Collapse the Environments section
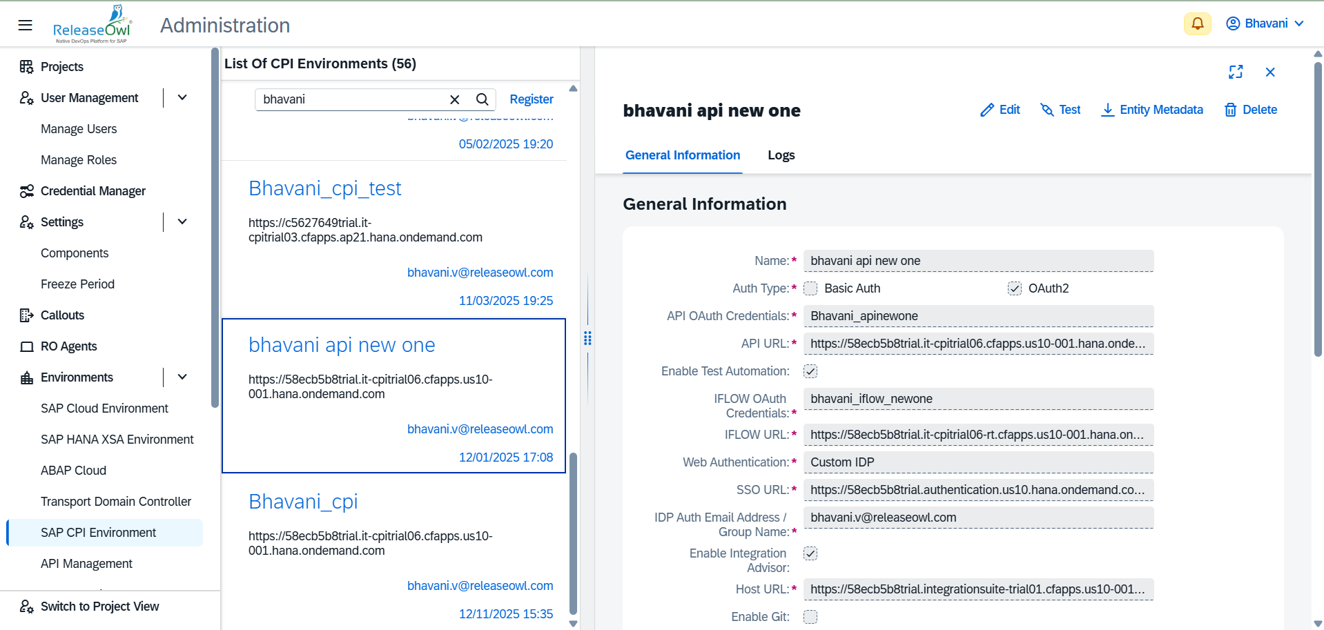Screen dimensions: 1324x630 182,377
